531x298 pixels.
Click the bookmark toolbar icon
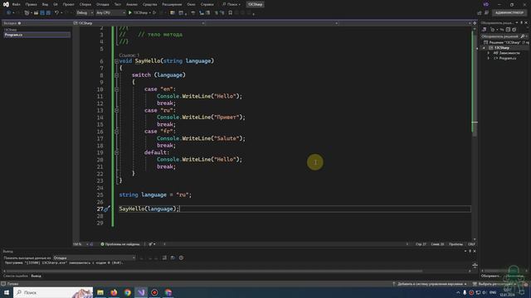point(231,13)
